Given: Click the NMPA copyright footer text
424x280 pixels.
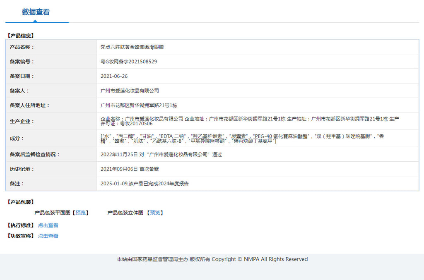Looking at the screenshot, I should [212, 259].
